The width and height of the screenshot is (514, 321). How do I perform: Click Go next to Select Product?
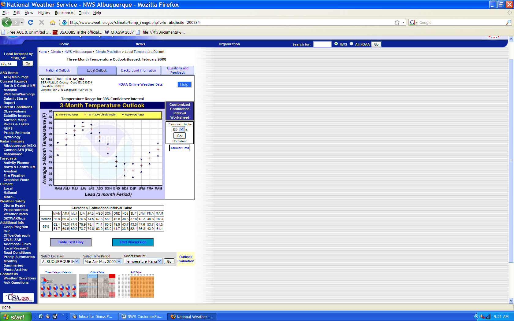(169, 261)
